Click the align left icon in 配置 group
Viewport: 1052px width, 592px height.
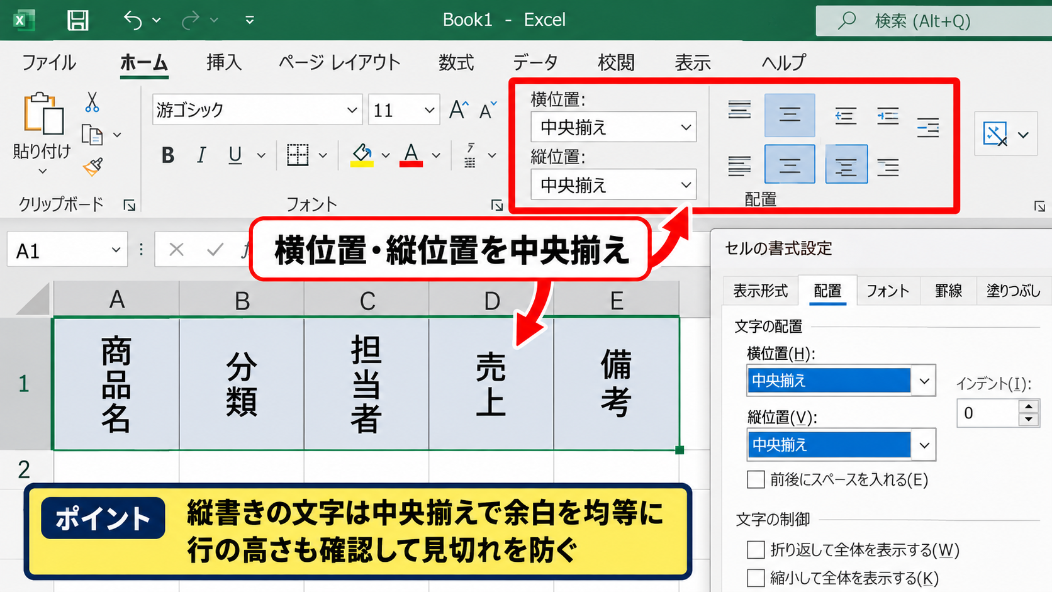739,166
